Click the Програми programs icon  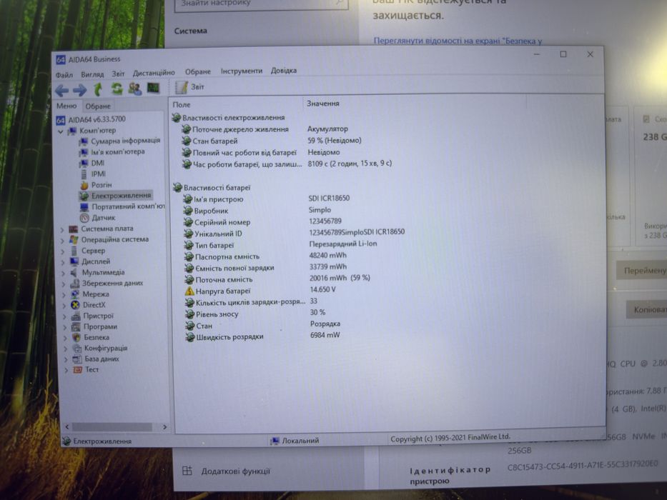click(x=76, y=327)
